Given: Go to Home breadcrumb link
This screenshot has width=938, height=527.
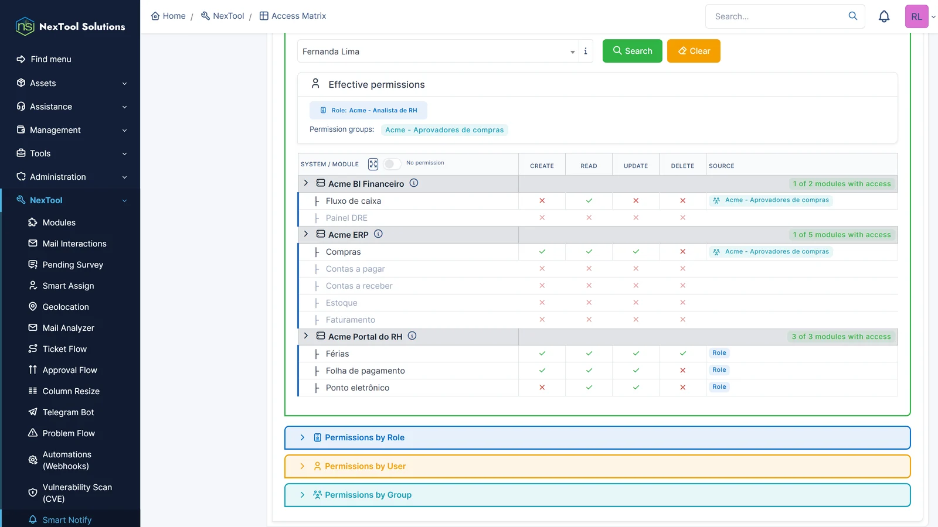Looking at the screenshot, I should tap(168, 16).
